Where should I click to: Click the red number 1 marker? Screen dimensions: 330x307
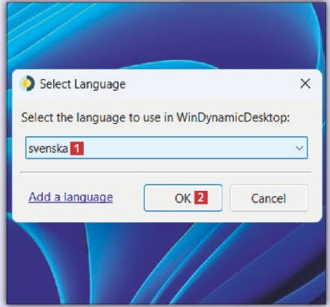(77, 148)
